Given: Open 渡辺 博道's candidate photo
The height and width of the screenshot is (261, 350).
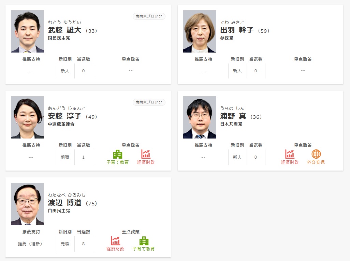Looking at the screenshot, I should point(27,204).
